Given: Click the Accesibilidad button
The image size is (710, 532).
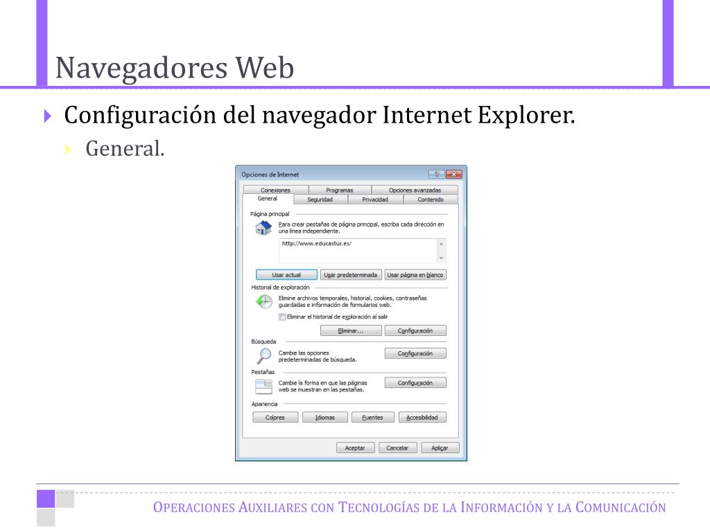Looking at the screenshot, I should click(x=422, y=417).
